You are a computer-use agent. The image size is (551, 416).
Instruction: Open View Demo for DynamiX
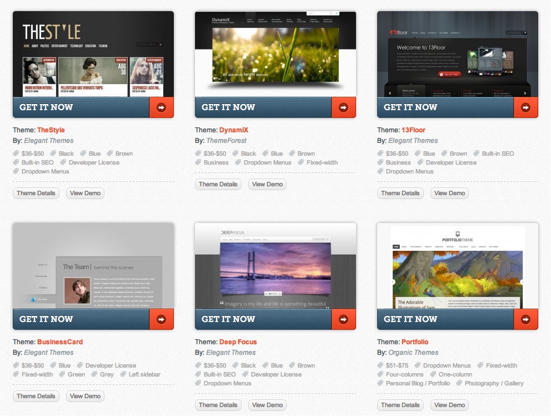pos(267,184)
